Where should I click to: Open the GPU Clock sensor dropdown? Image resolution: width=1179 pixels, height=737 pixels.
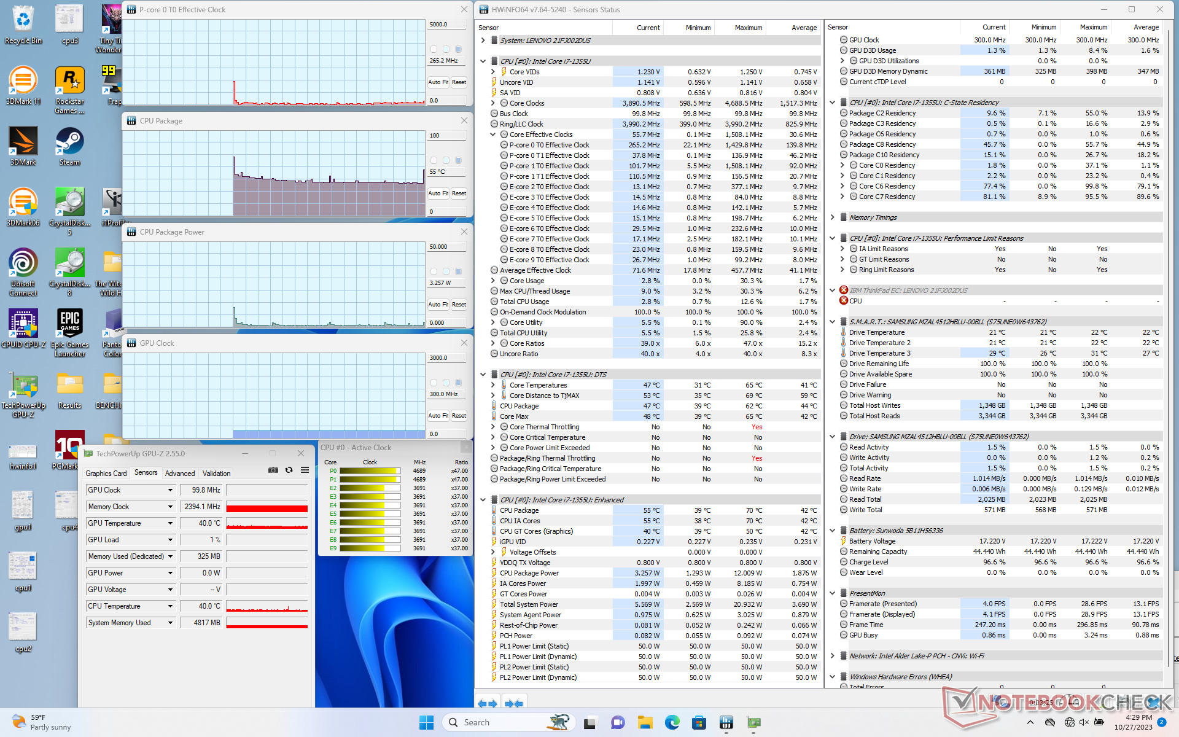170,490
